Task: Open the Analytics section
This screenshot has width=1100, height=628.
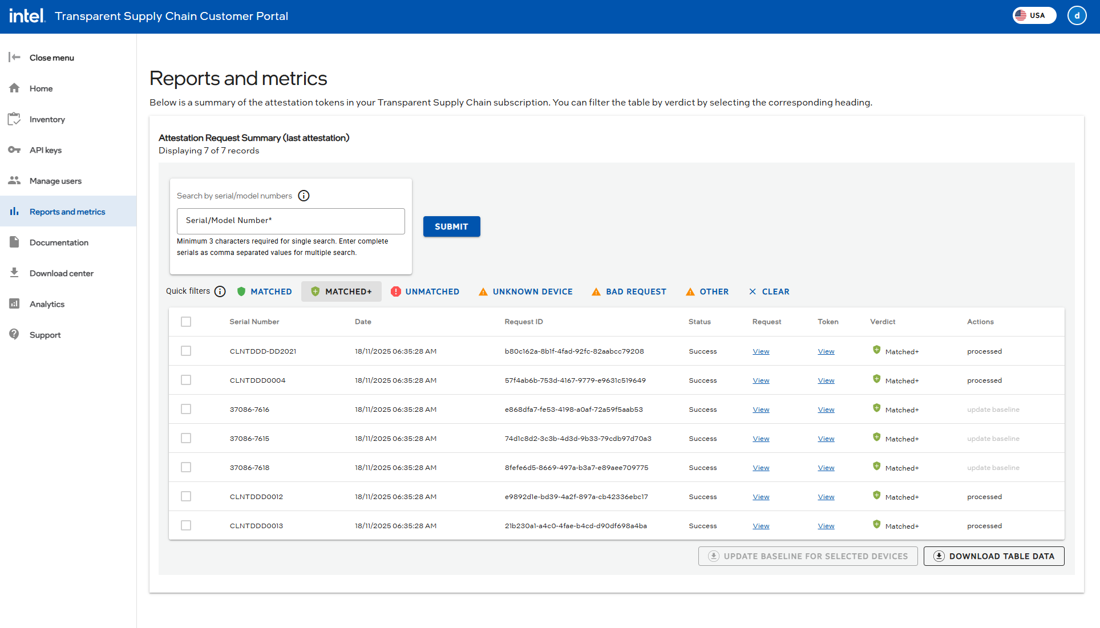Action: point(68,304)
